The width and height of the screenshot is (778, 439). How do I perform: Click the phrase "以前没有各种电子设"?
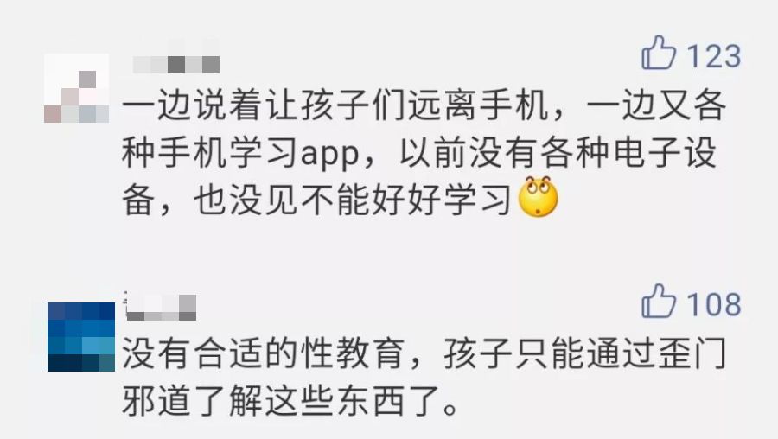[x=558, y=152]
